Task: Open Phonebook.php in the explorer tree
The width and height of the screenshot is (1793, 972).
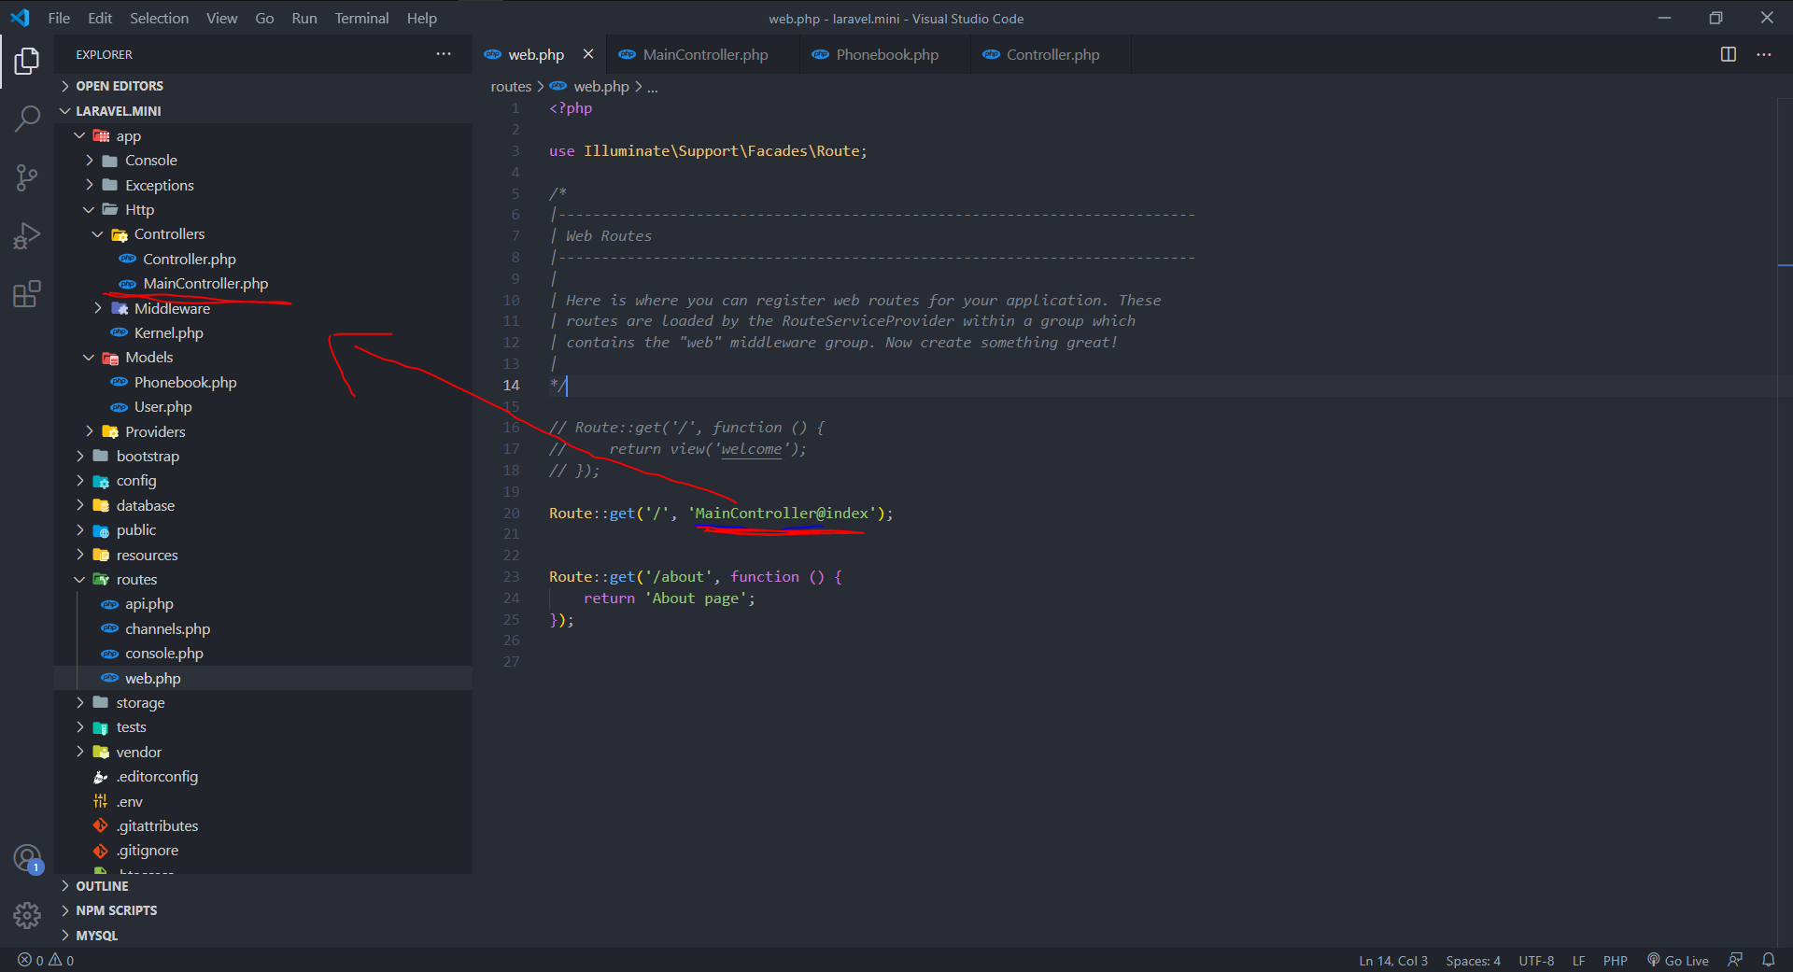Action: click(185, 383)
